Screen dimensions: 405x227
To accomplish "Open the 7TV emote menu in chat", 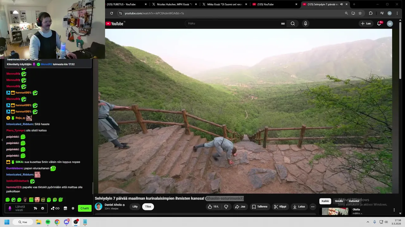I will tap(35, 208).
